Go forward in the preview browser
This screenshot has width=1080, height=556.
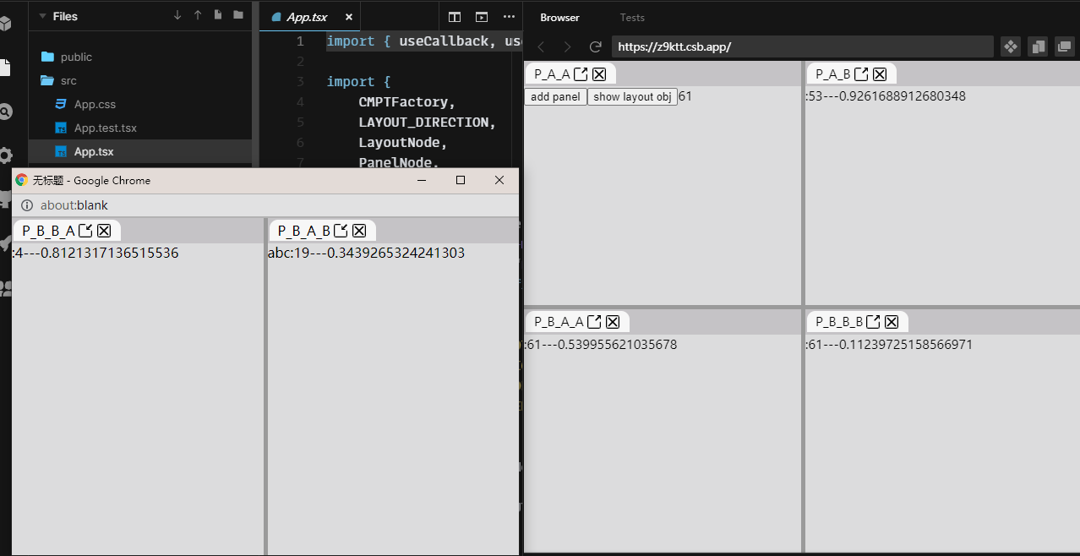coord(567,46)
